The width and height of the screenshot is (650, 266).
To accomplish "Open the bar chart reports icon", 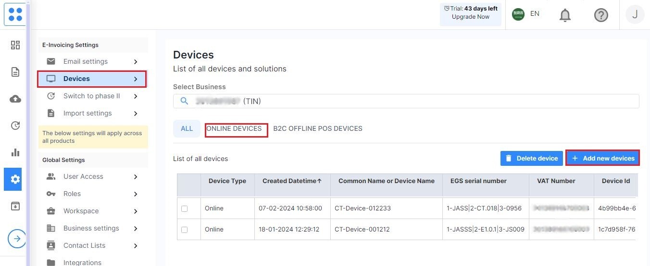I will 15,152.
